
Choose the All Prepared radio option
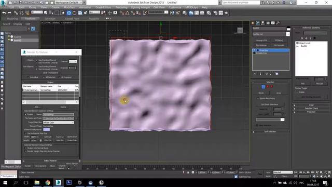click(60, 77)
